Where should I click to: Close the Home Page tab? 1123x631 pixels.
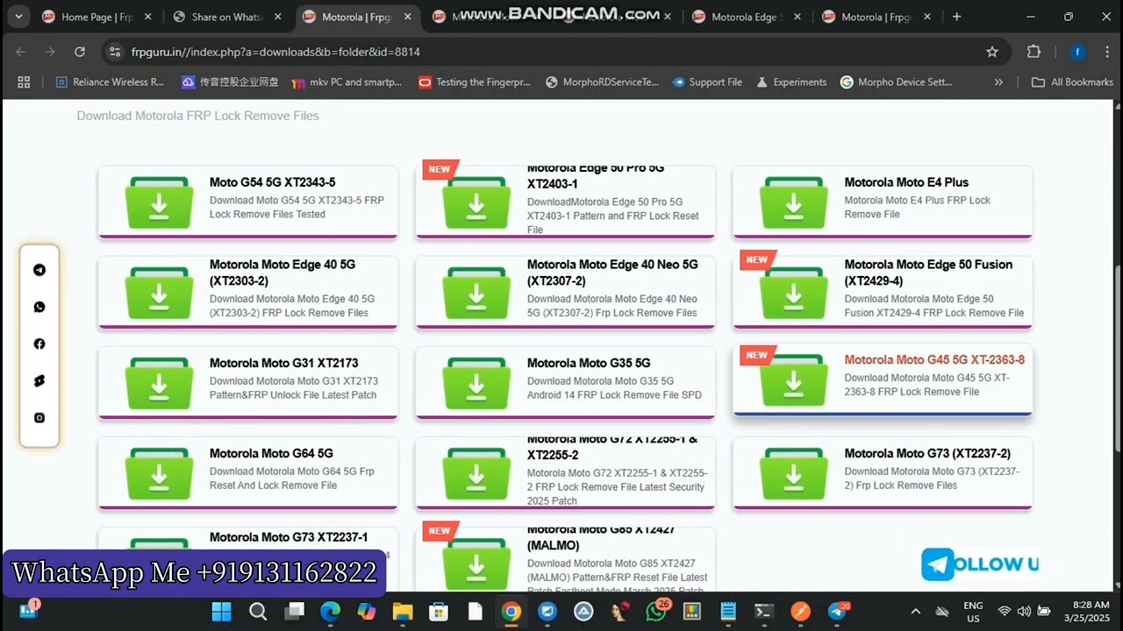tap(147, 17)
